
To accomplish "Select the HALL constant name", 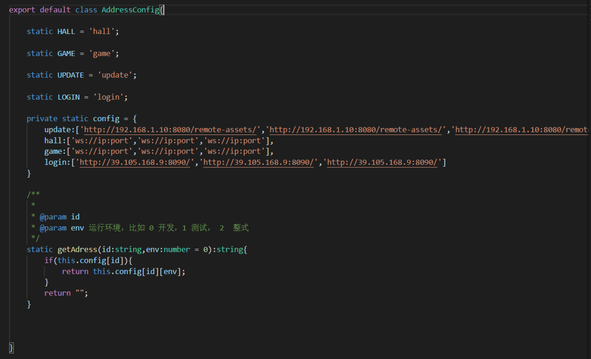I will point(66,31).
